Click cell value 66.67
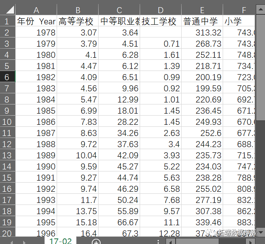 119,222
